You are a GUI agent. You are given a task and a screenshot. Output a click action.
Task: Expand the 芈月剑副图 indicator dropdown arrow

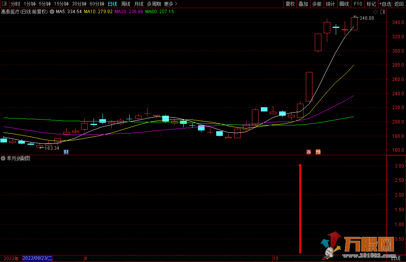tap(3, 158)
